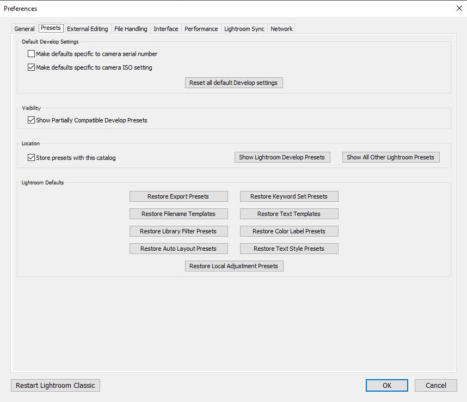
Task: Click Reset all default Develop settings
Action: [234, 83]
